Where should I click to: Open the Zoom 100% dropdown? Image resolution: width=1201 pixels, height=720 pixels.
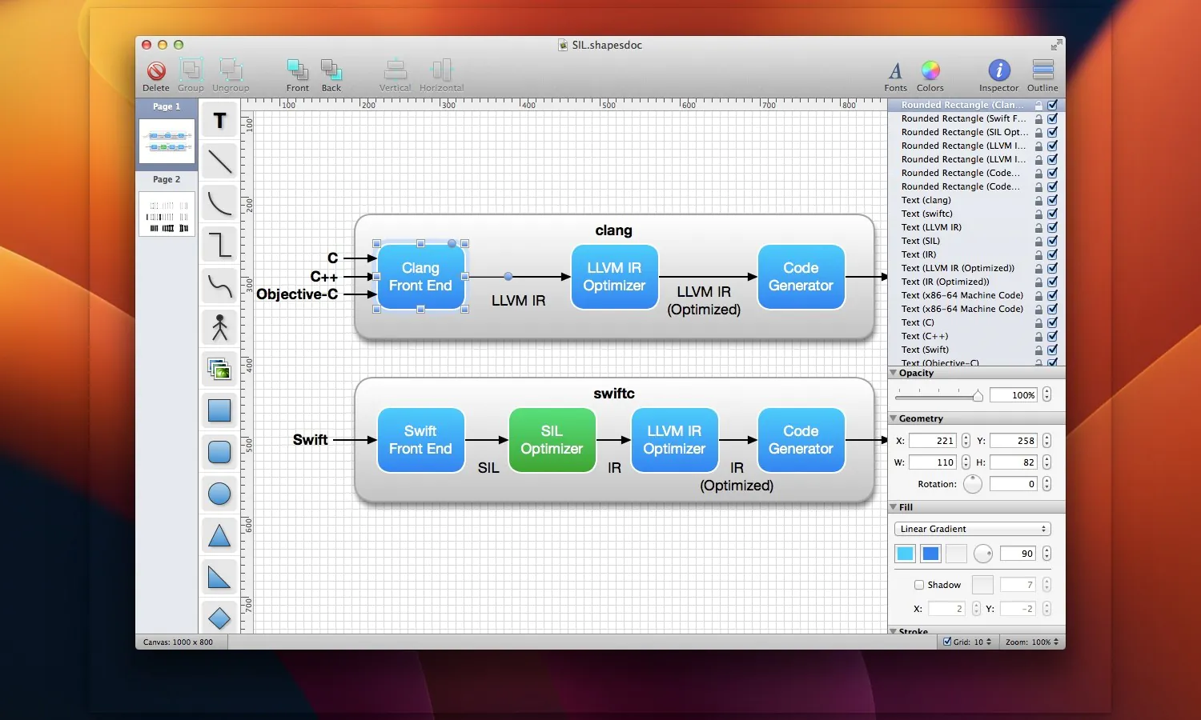point(1032,642)
